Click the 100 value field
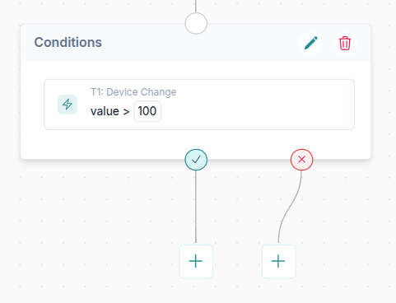Viewport: 396px width, 303px height. click(147, 111)
